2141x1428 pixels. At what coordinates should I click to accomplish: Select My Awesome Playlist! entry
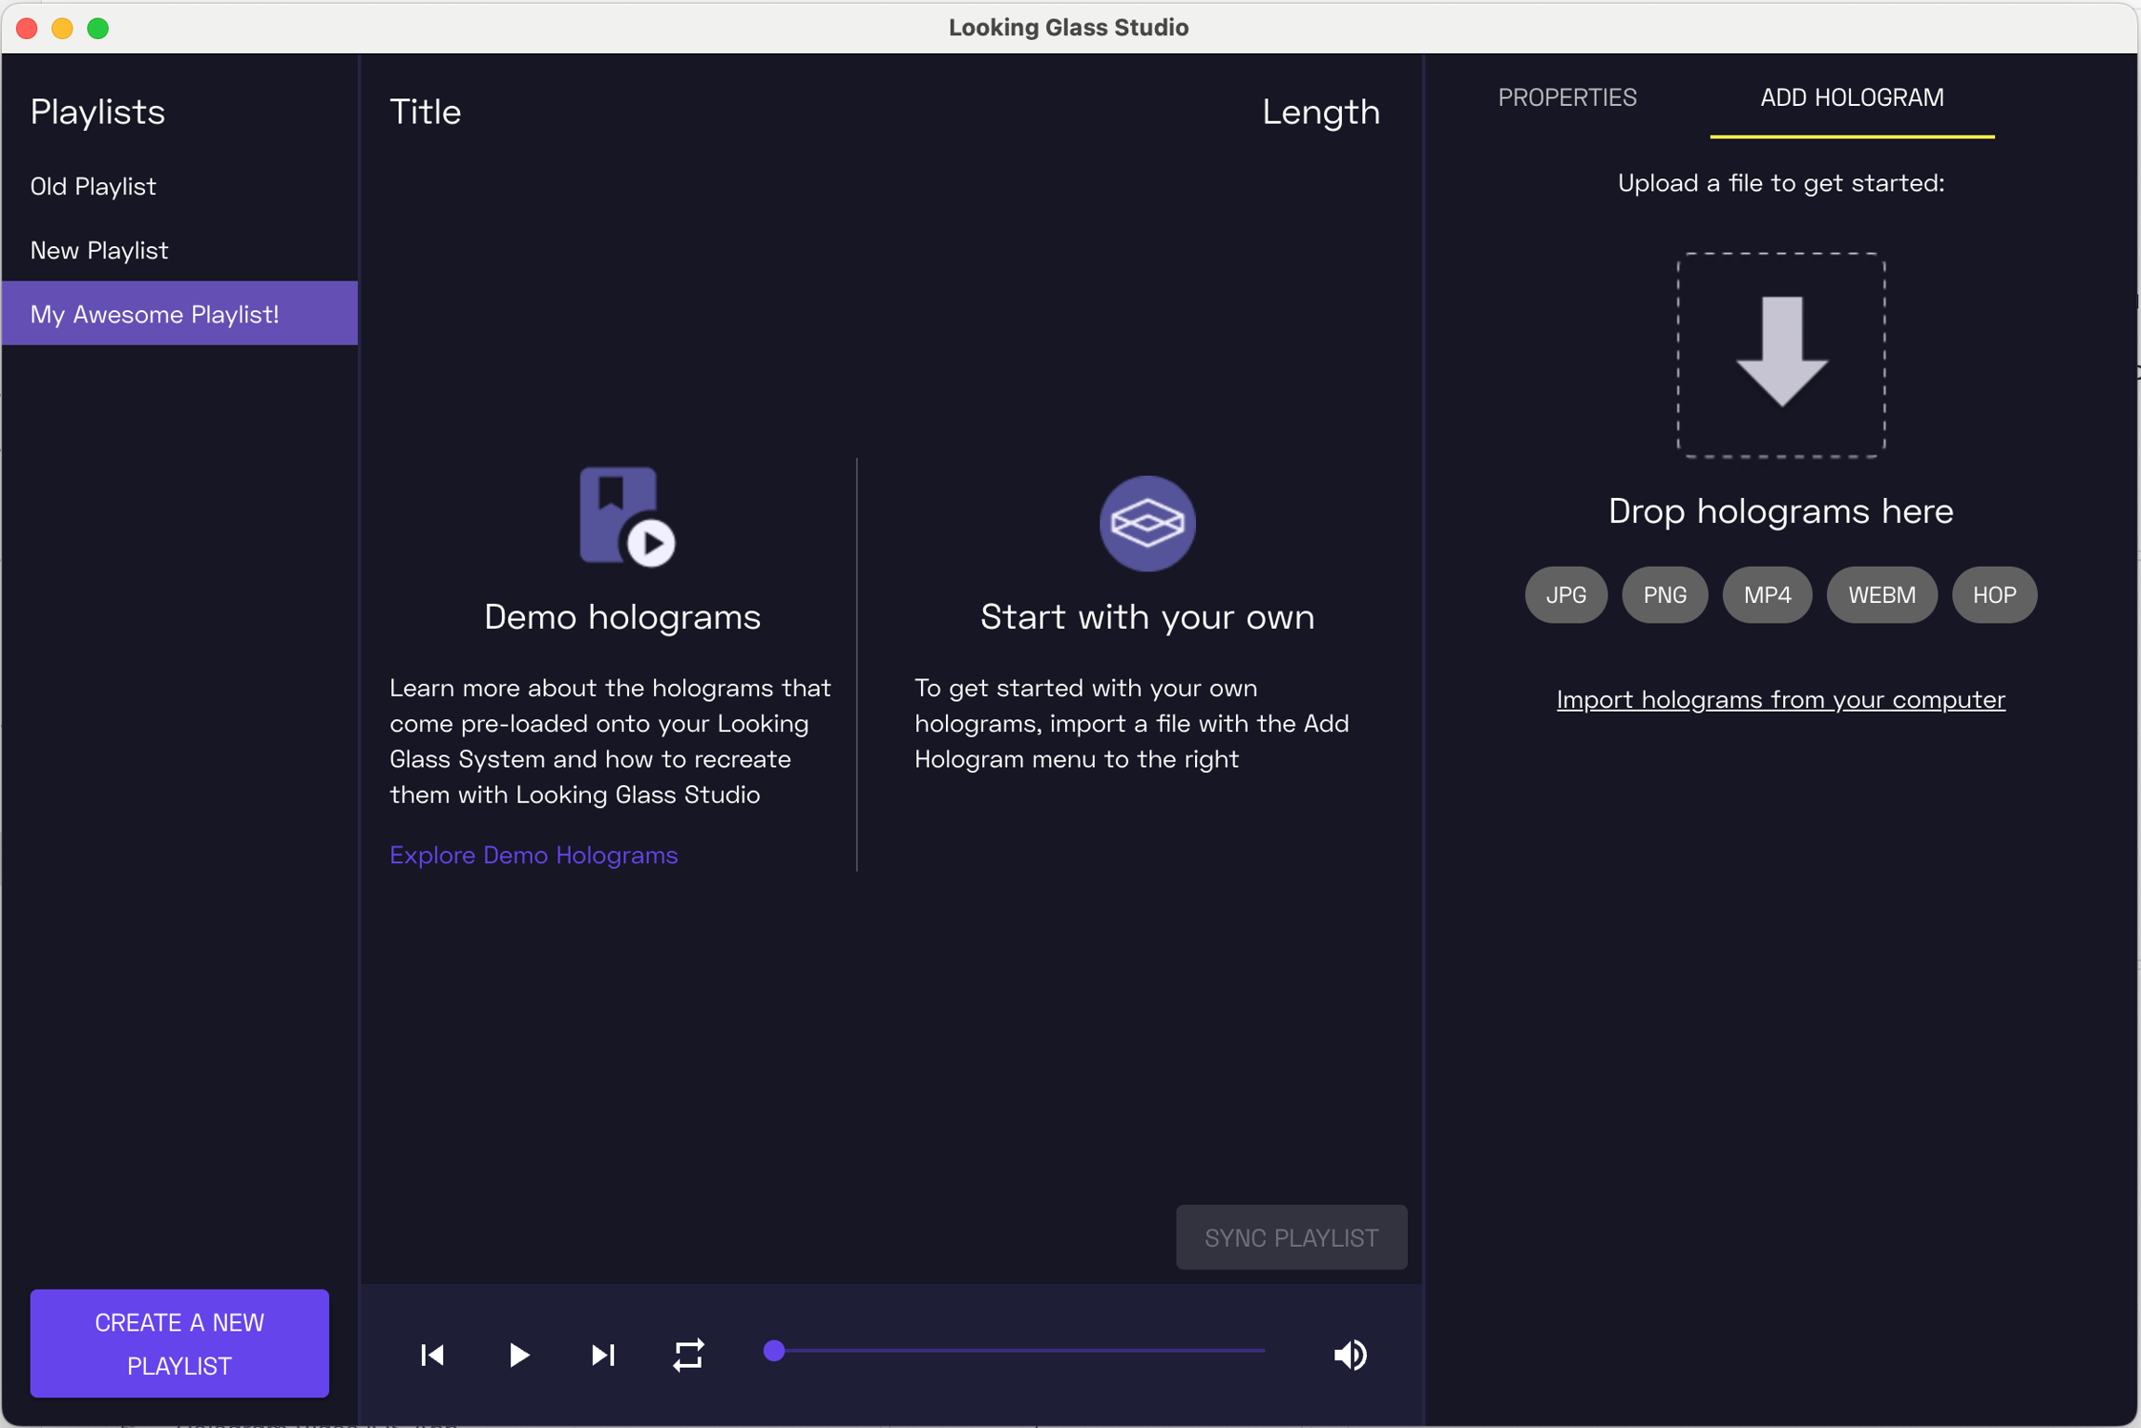tap(154, 314)
